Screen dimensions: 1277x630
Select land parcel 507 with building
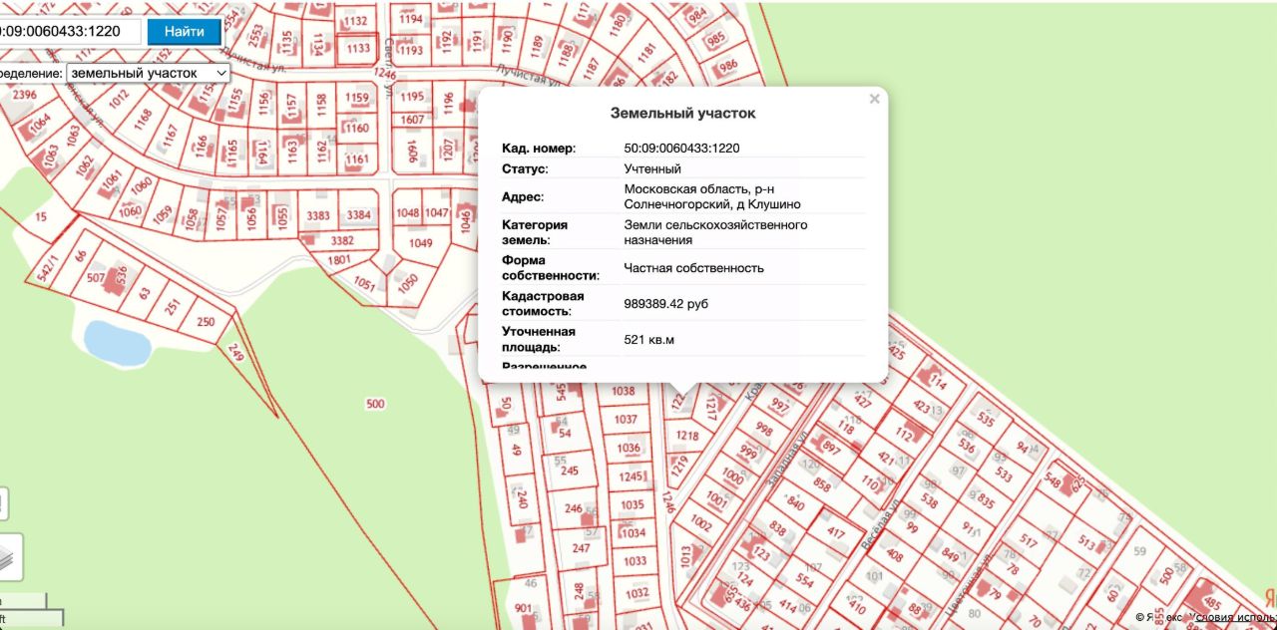(96, 278)
